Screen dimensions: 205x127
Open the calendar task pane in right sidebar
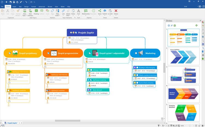203,26
